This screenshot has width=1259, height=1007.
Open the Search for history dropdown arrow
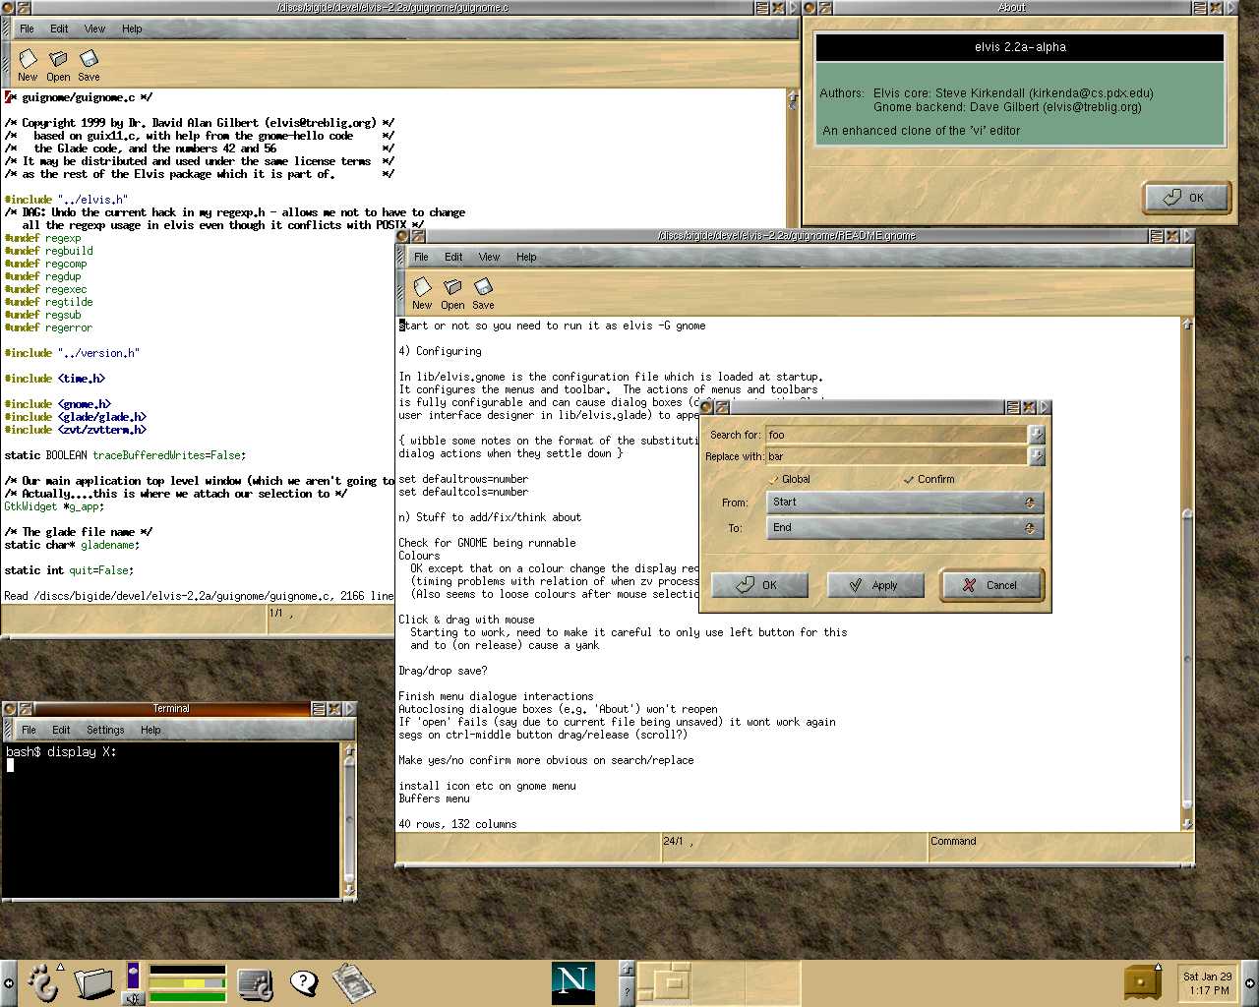click(x=1036, y=434)
